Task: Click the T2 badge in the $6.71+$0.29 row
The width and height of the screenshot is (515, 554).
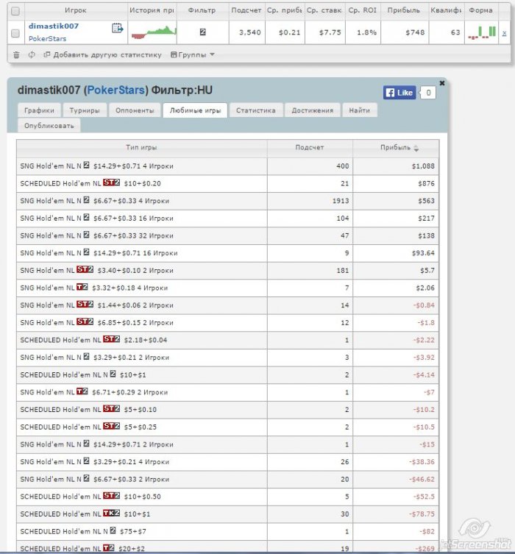Action: 82,391
